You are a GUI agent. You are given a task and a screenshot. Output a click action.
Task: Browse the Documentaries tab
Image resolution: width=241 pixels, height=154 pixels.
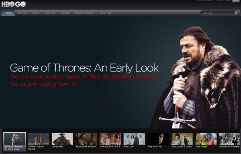[84, 13]
